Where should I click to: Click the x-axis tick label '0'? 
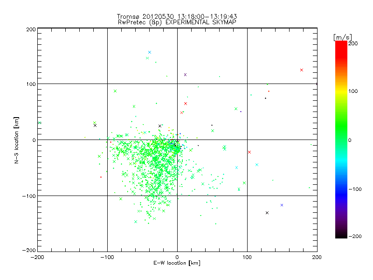click(x=177, y=257)
